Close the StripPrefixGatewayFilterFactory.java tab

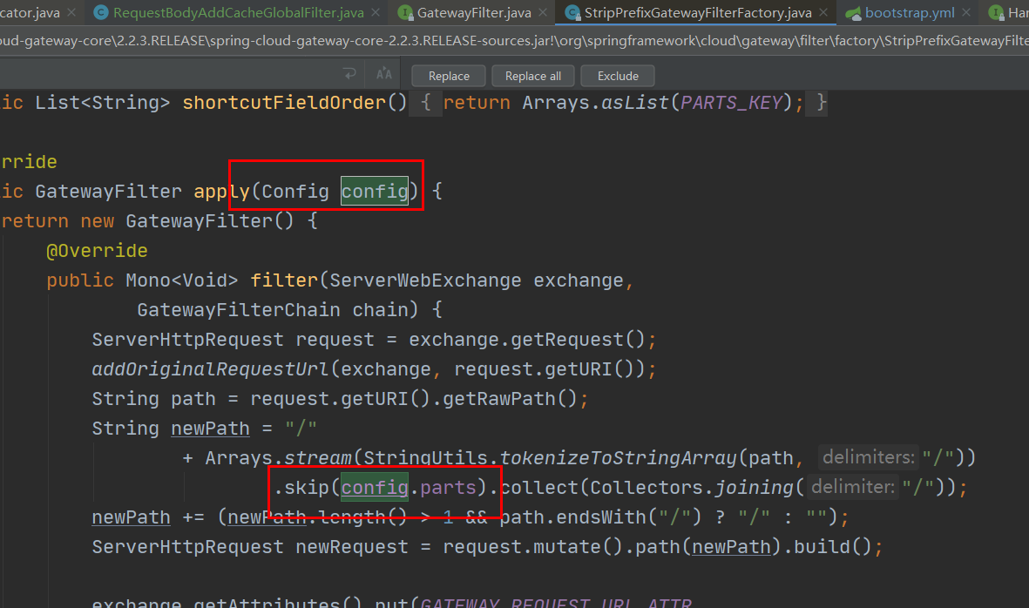823,12
